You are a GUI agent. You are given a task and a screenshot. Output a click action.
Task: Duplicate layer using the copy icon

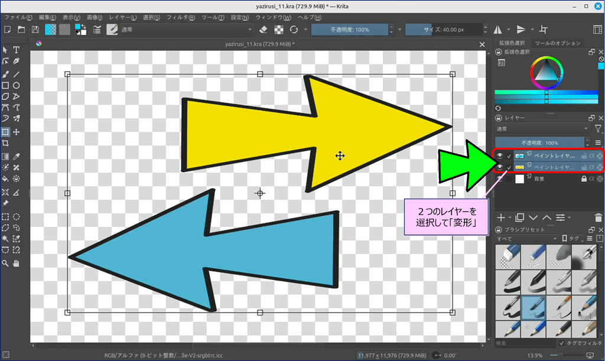pyautogui.click(x=520, y=218)
